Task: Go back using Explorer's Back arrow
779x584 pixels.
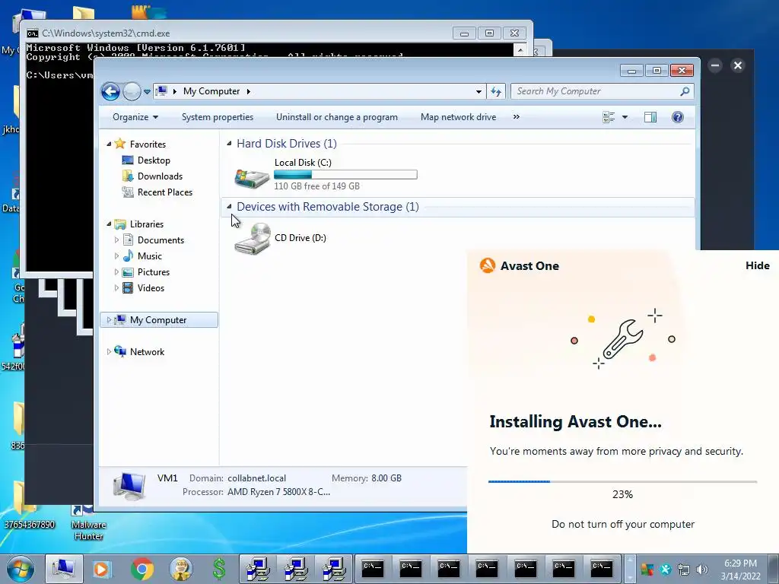Action: [110, 91]
